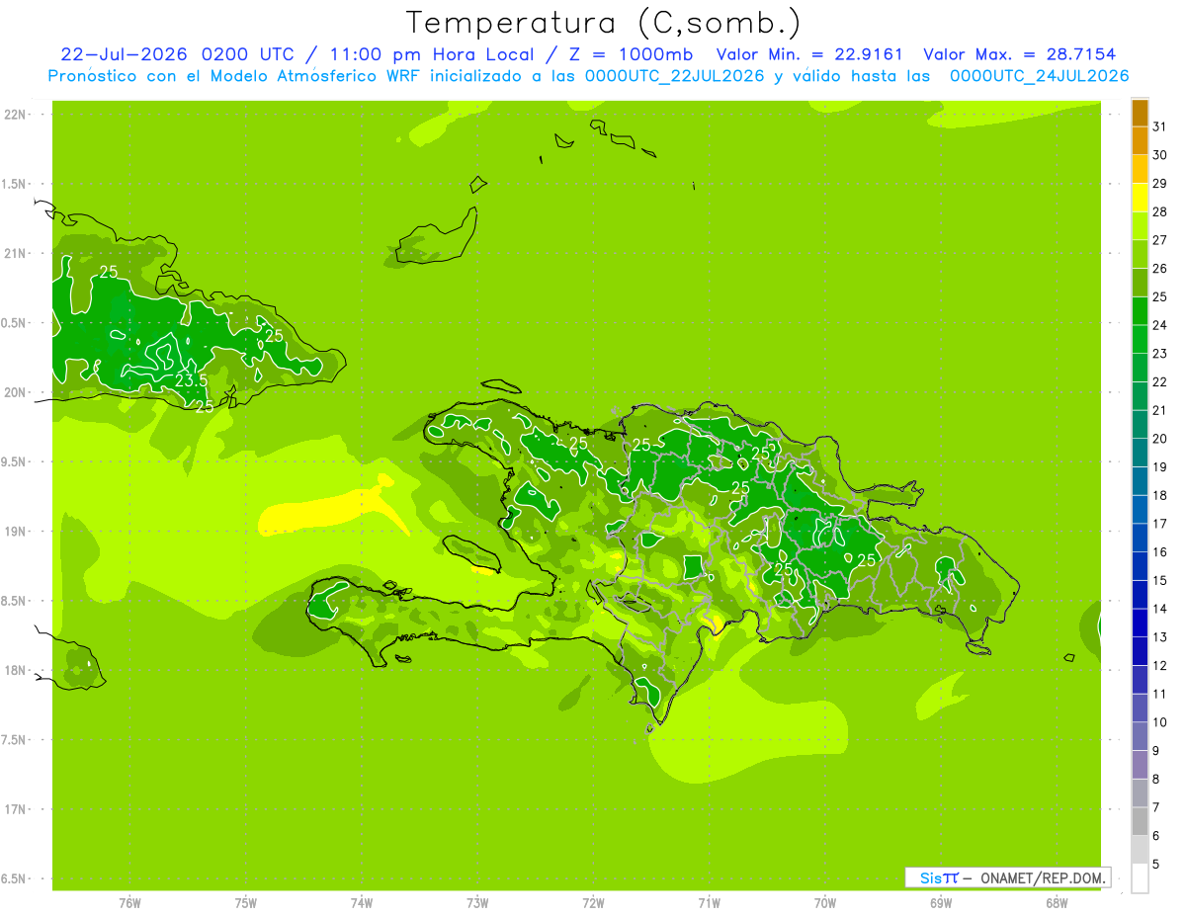Click the "72W" longitude label
Image resolution: width=1186 pixels, height=916 pixels.
[593, 903]
